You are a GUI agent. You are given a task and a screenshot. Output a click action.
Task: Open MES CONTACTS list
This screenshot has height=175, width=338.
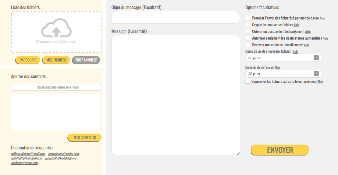click(x=85, y=138)
